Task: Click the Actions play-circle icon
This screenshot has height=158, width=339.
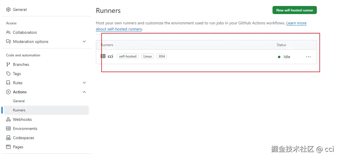Action: (x=8, y=92)
